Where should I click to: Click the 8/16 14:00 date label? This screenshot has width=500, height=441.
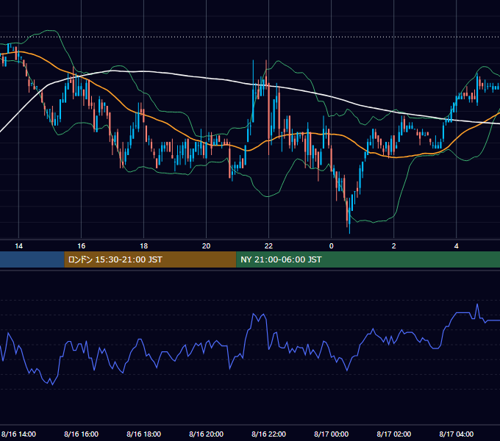coord(19,434)
